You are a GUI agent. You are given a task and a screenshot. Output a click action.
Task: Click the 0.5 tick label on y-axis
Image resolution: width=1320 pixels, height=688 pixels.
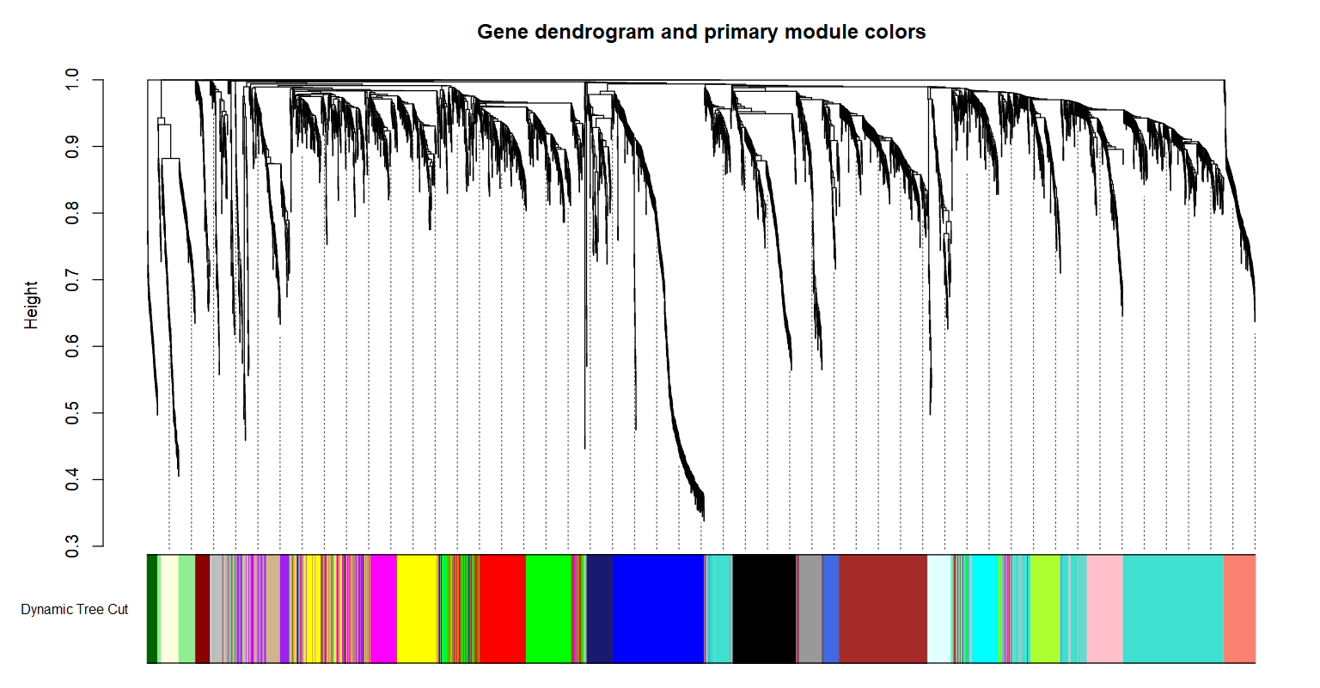73,413
